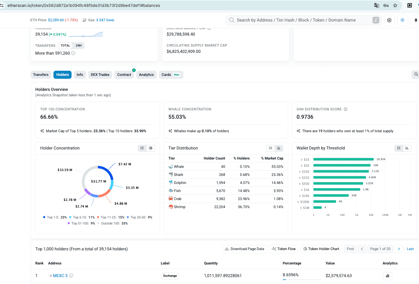Switch Wallet Depth to list view

pos(399,148)
